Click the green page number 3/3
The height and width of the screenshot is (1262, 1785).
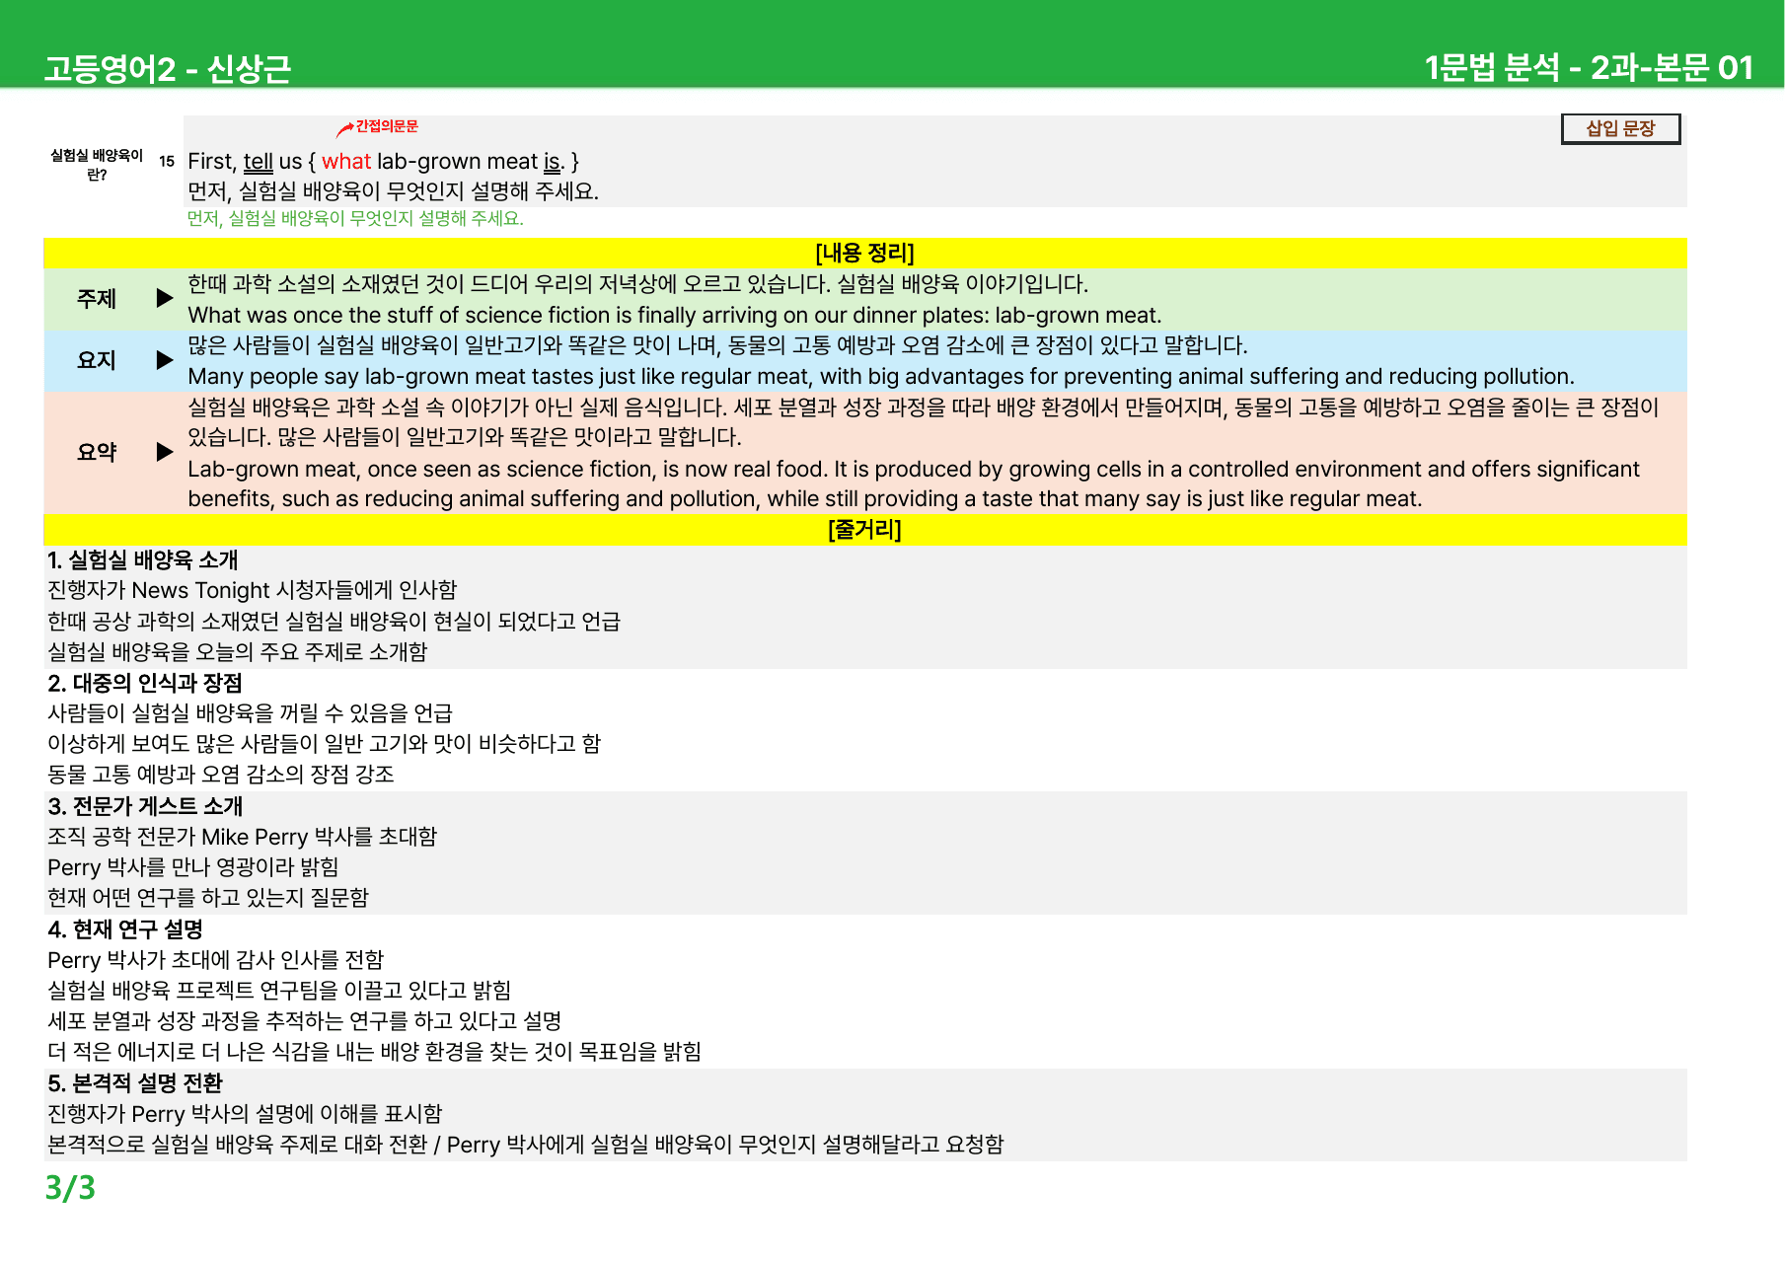click(70, 1188)
